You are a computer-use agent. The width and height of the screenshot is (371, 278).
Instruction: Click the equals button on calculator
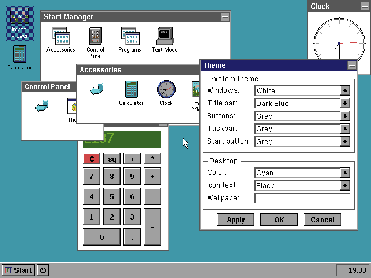(x=152, y=226)
